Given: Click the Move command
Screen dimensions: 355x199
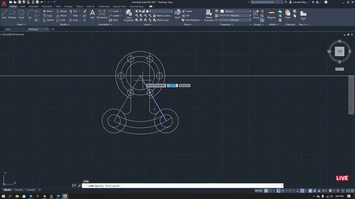Looking at the screenshot, I should 48,11.
